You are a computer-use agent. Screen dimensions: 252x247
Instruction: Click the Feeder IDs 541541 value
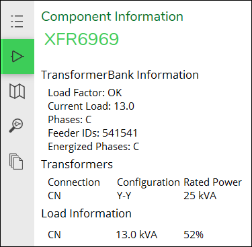click(120, 133)
